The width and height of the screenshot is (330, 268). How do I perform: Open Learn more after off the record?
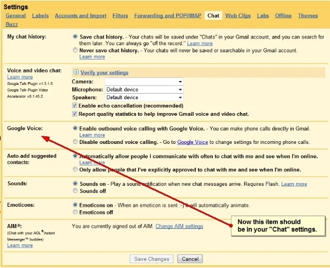pos(200,44)
